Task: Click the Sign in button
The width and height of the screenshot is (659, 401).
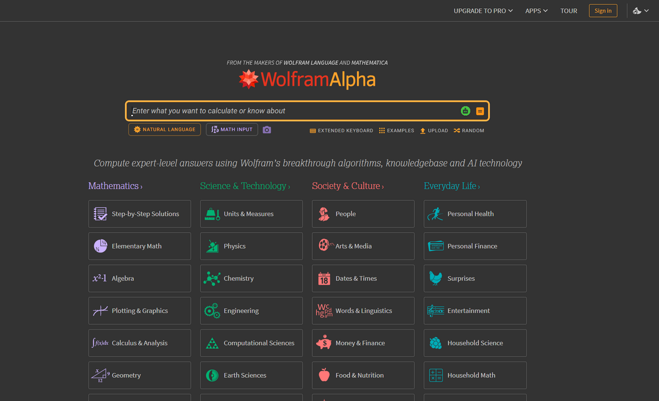Action: 603,11
